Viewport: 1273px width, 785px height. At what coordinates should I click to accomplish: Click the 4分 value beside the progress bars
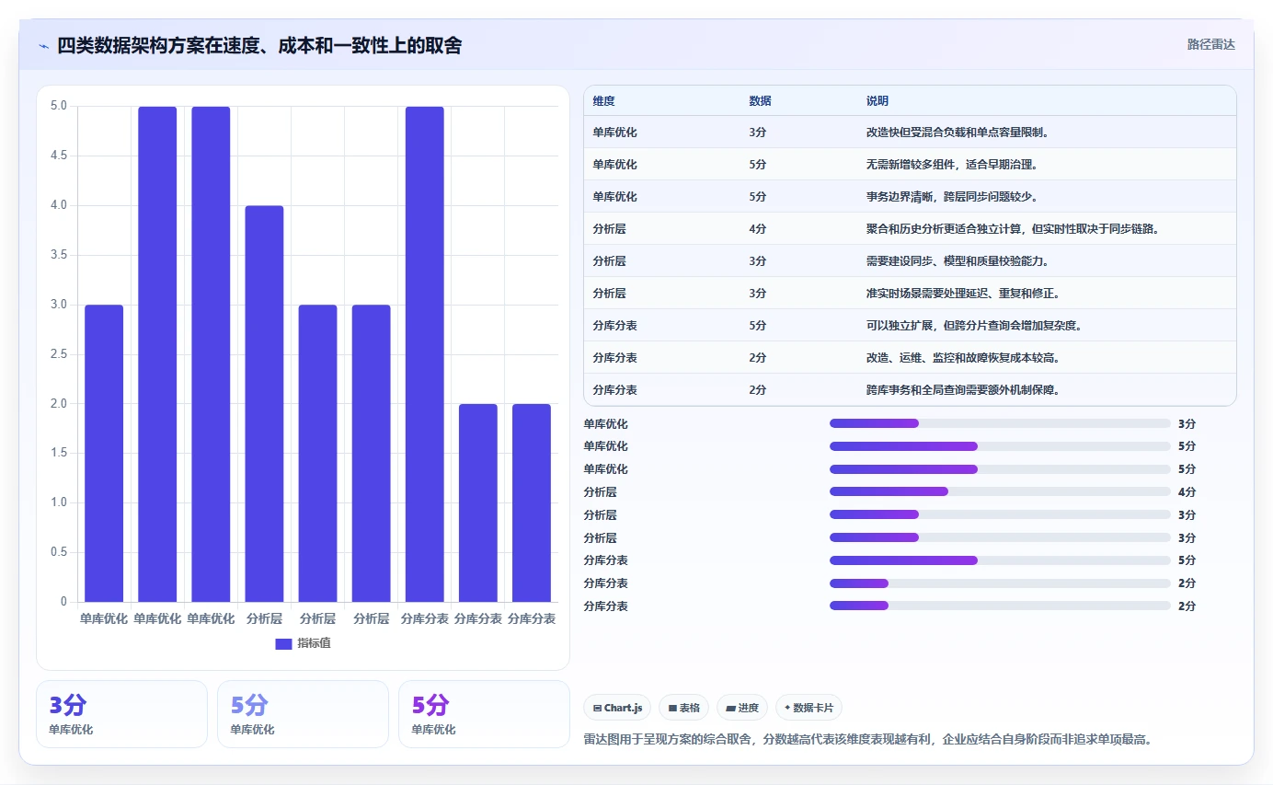[1187, 492]
